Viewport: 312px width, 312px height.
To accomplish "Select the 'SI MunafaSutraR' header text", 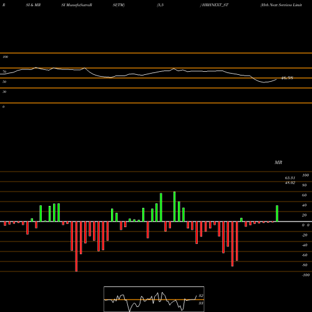I will pos(77,5).
